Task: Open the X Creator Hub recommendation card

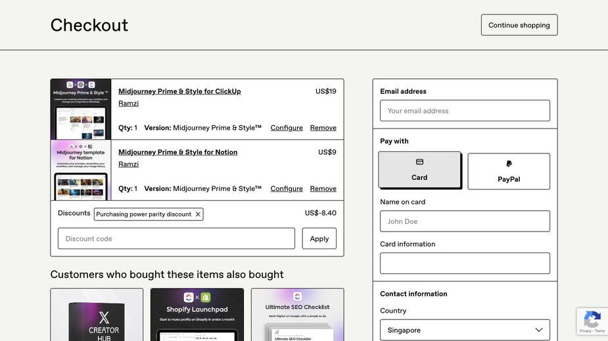Action: [97, 315]
